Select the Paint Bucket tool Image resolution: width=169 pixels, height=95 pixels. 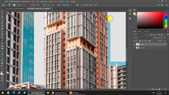(2, 43)
